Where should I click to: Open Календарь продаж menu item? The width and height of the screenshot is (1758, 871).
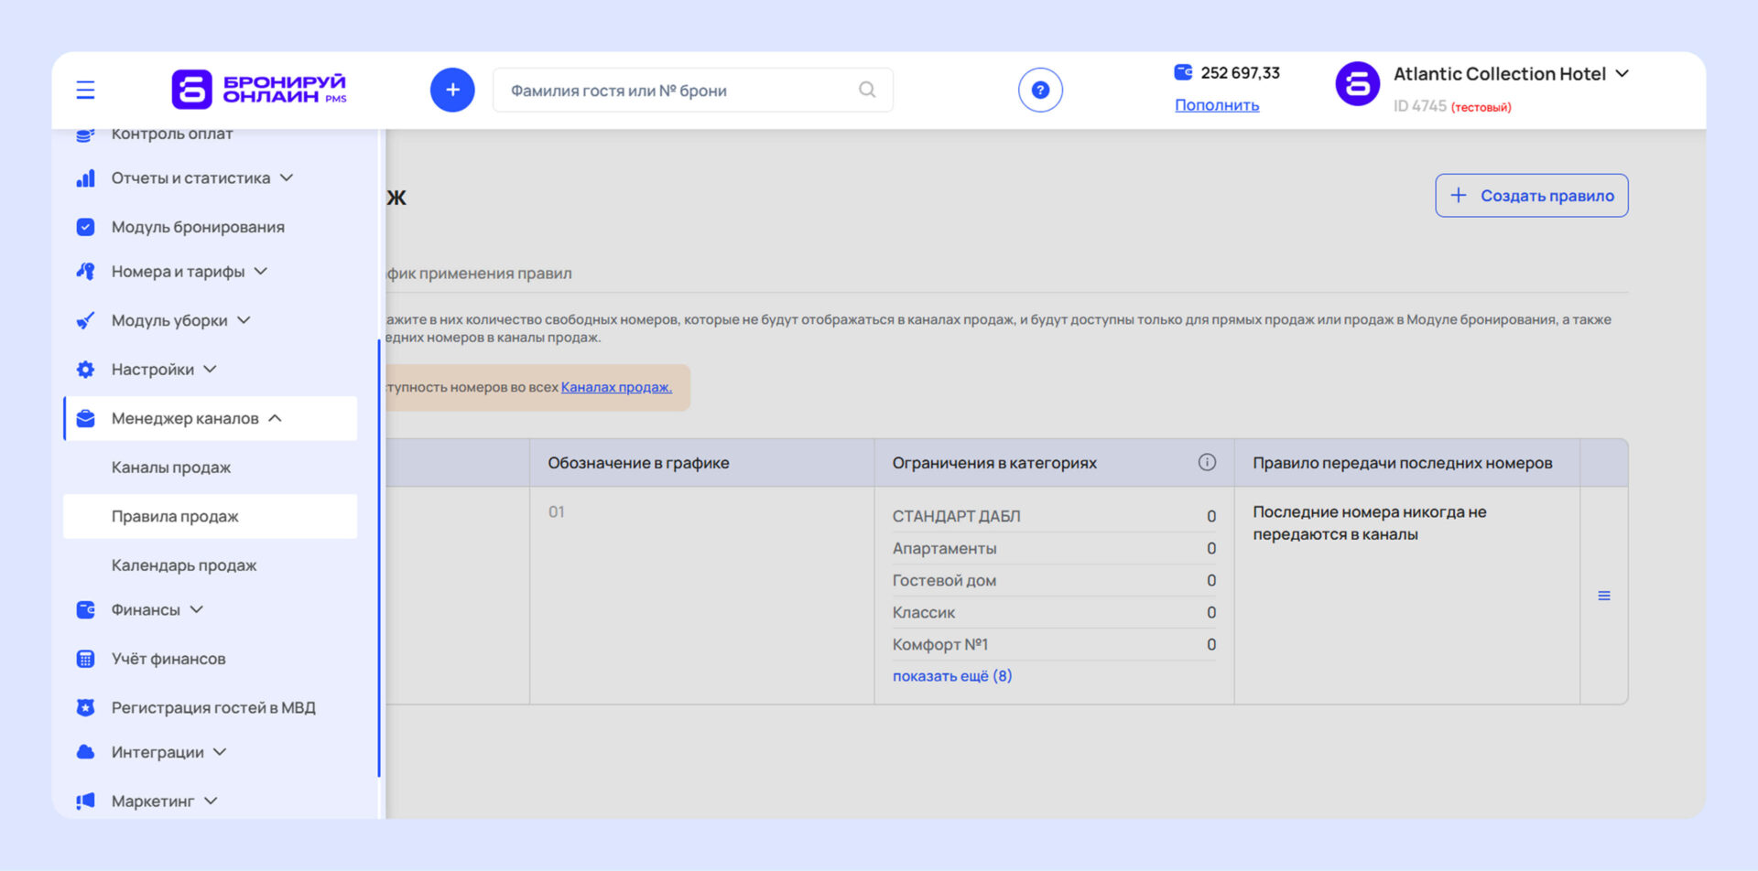coord(184,565)
